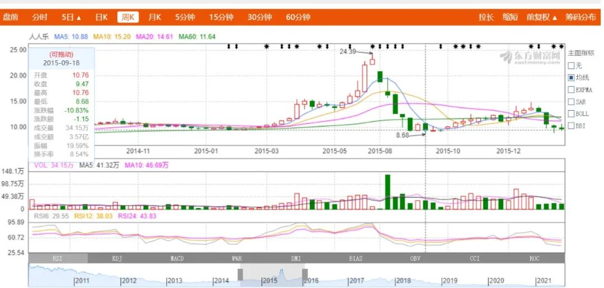This screenshot has height=288, width=604.
Task: Select the 周K weekly chart tab
Action: 128,17
